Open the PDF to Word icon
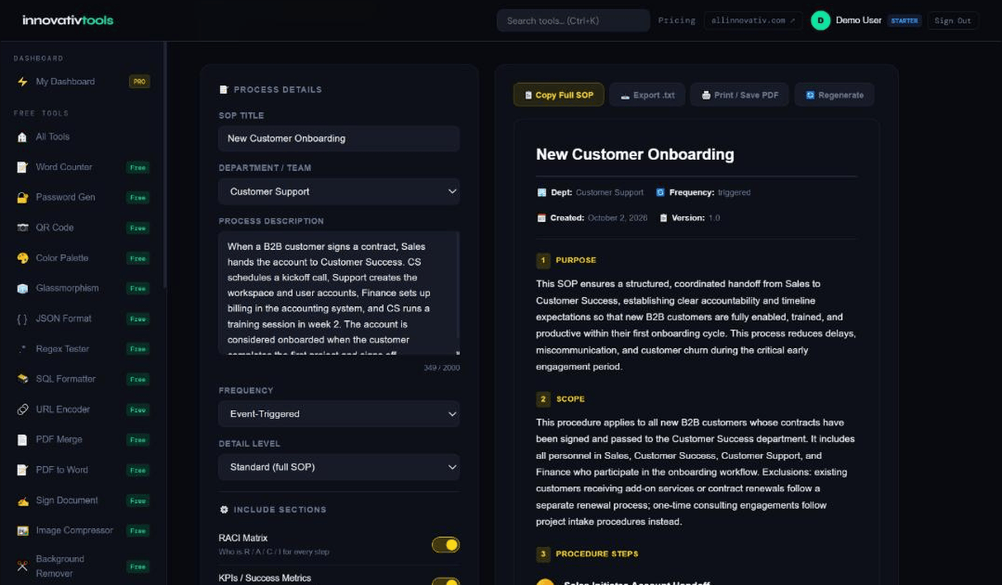 tap(22, 470)
